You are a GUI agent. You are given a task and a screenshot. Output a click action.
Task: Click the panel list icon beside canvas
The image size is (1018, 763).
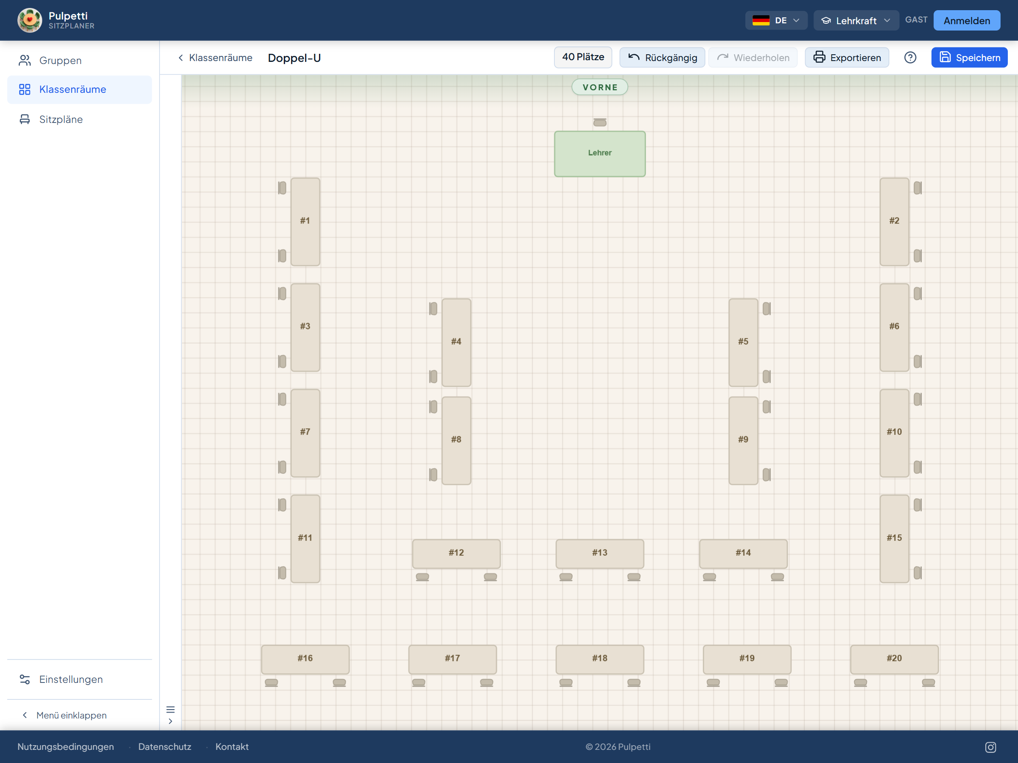point(170,709)
